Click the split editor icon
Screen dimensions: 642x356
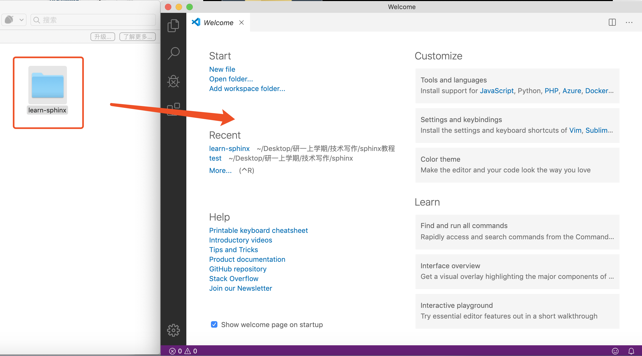[x=612, y=22]
